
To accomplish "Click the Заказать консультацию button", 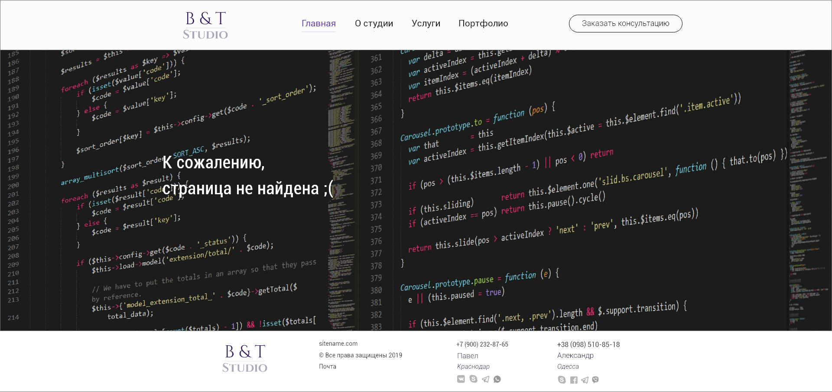I will coord(625,23).
